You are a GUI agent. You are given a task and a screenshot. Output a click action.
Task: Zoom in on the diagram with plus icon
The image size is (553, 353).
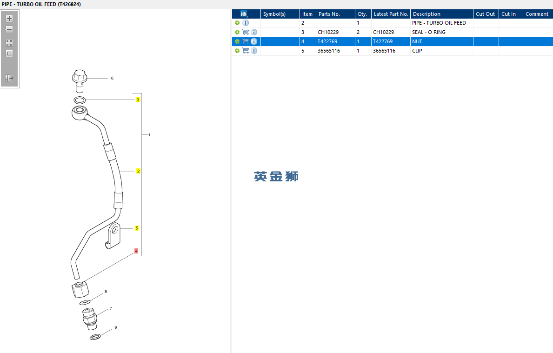(x=9, y=18)
